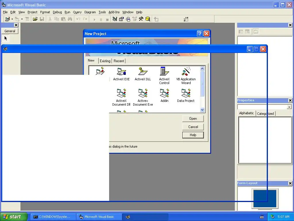Open the File menu

pyautogui.click(x=5, y=12)
